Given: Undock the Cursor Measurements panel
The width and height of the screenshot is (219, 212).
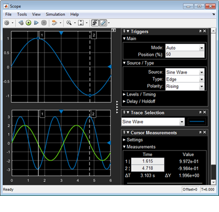Looking at the screenshot, I should click(200, 132).
